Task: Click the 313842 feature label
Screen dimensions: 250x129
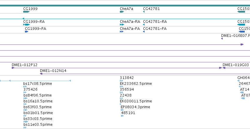Action: coord(127,78)
